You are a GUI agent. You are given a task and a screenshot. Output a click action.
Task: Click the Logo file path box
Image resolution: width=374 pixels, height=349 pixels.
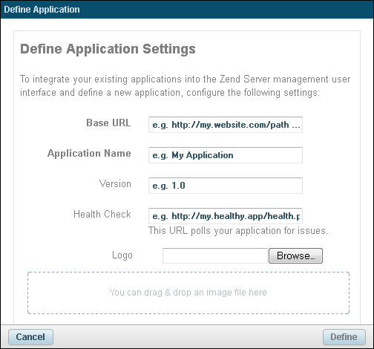(x=215, y=255)
